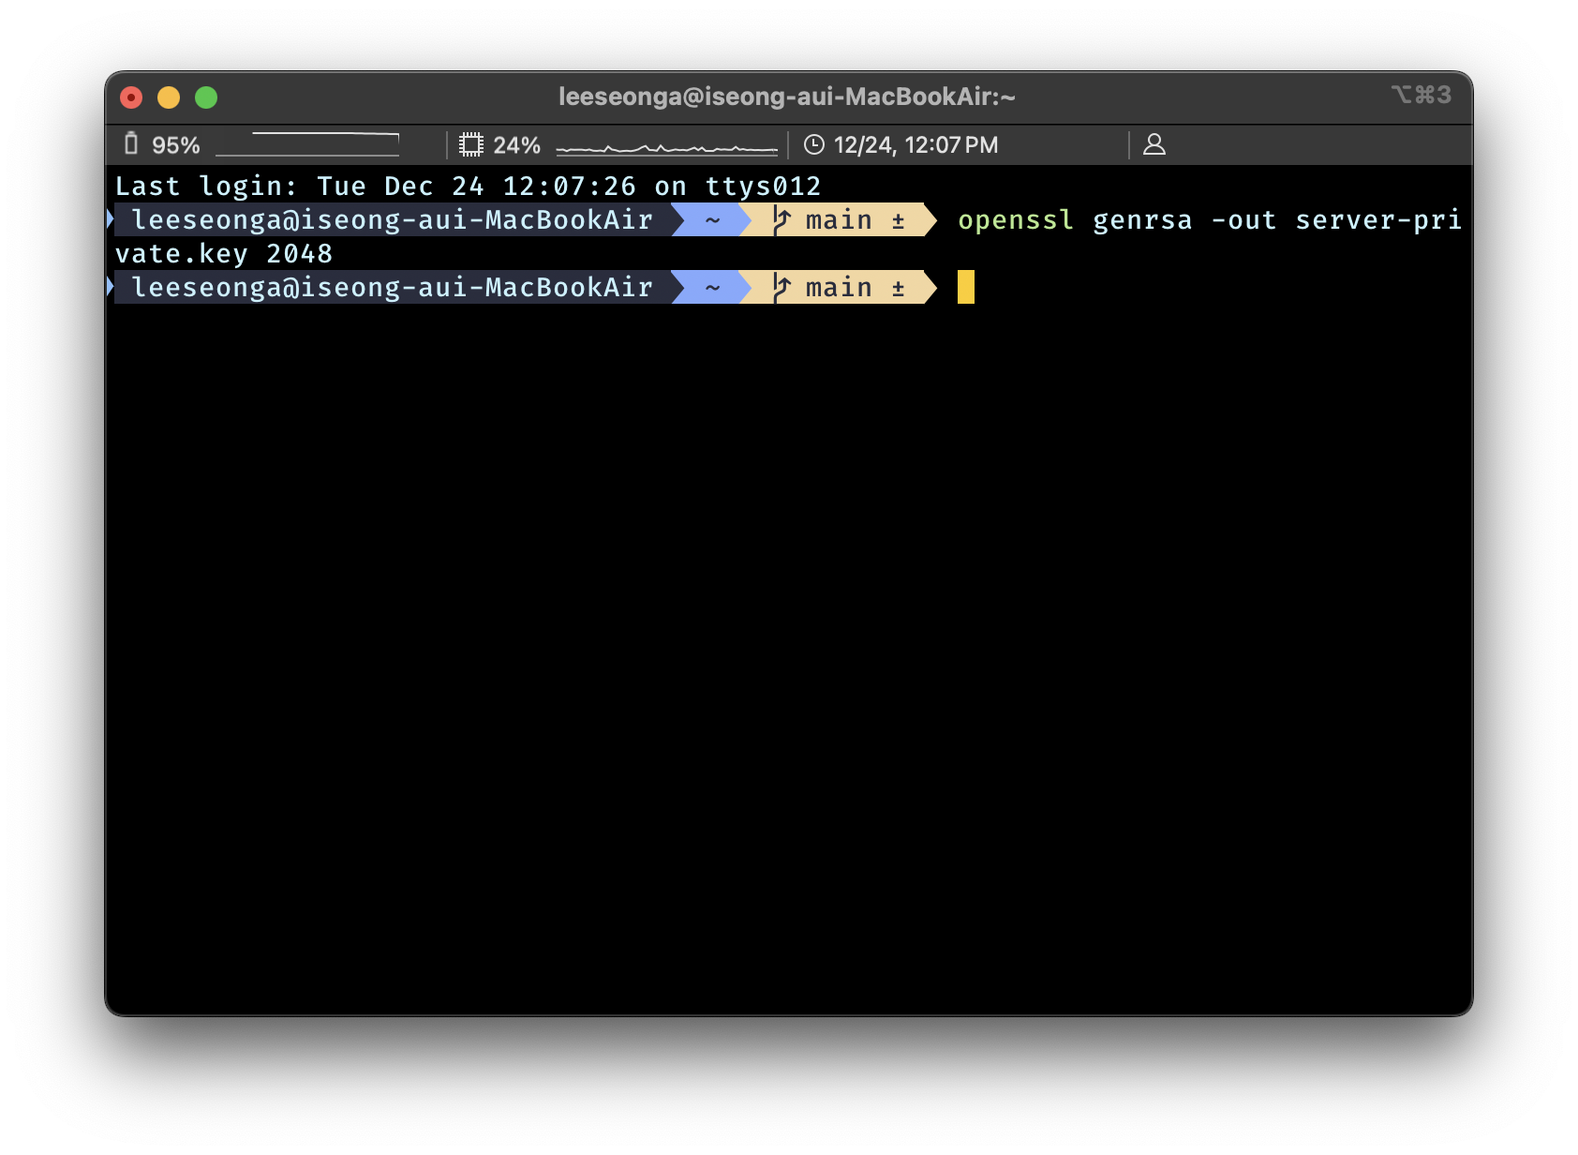Click the blue ~ directory segment, second prompt

point(712,287)
